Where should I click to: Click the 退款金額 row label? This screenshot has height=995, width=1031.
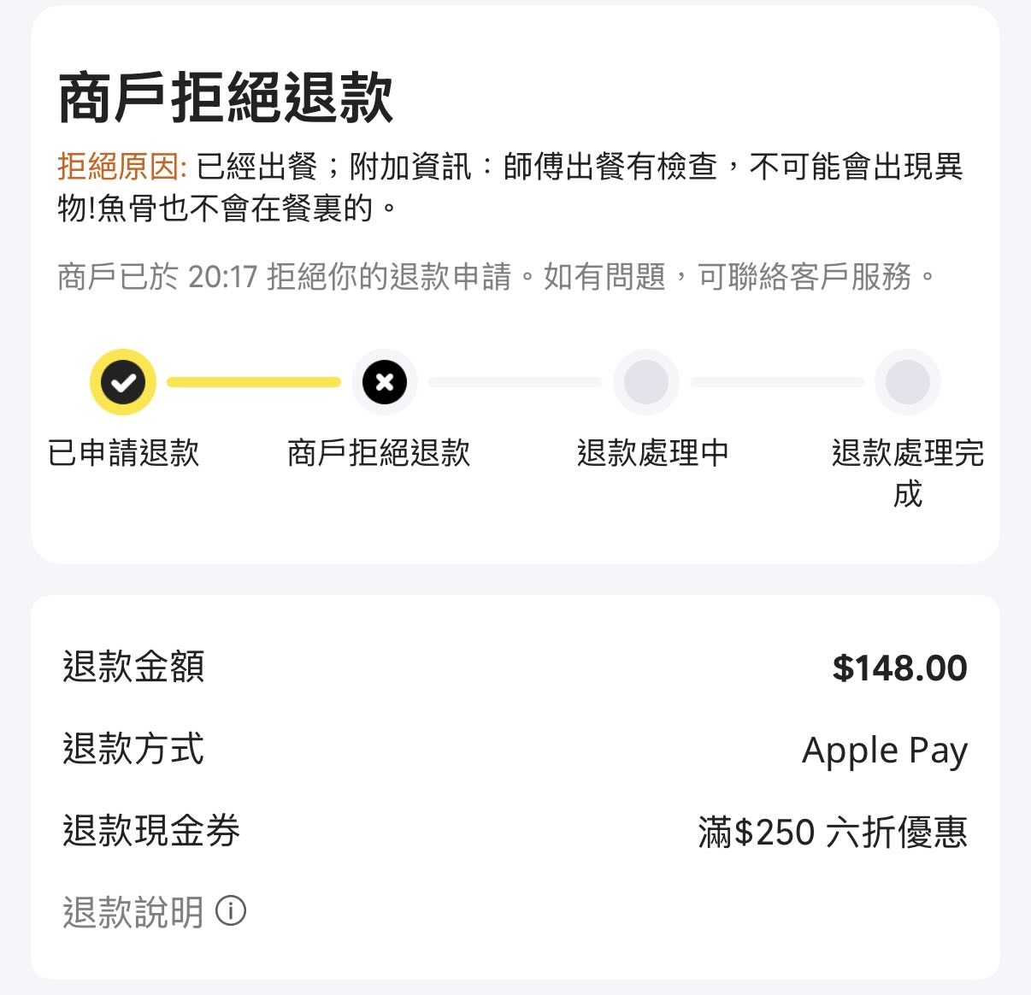click(x=133, y=668)
